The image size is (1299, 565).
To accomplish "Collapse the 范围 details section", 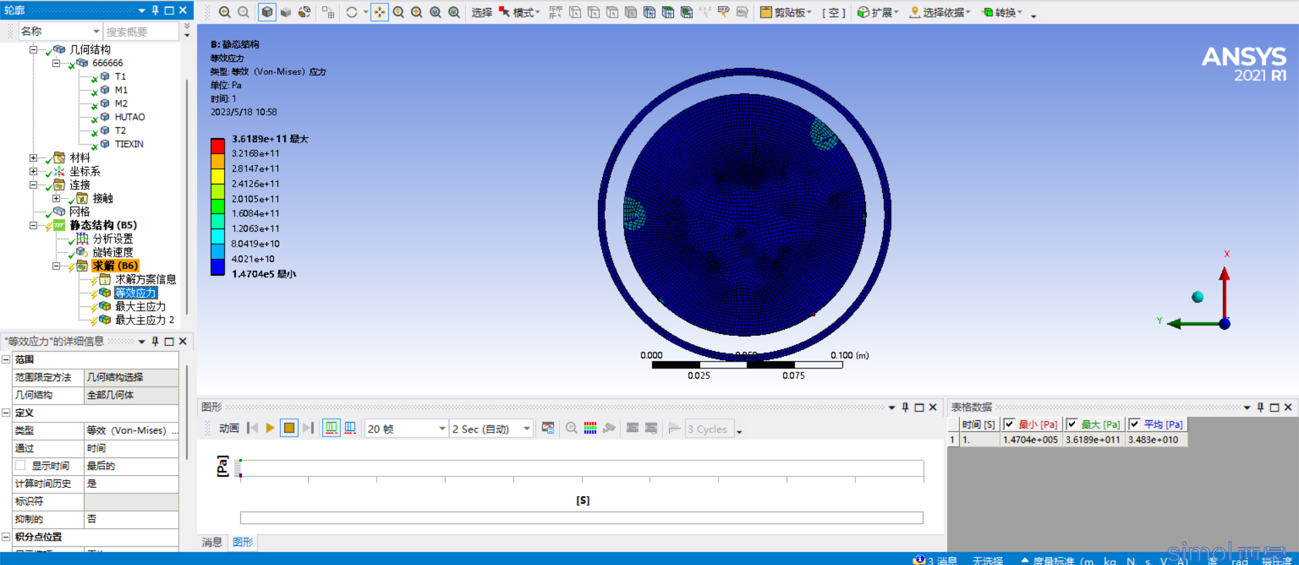I will pyautogui.click(x=6, y=360).
